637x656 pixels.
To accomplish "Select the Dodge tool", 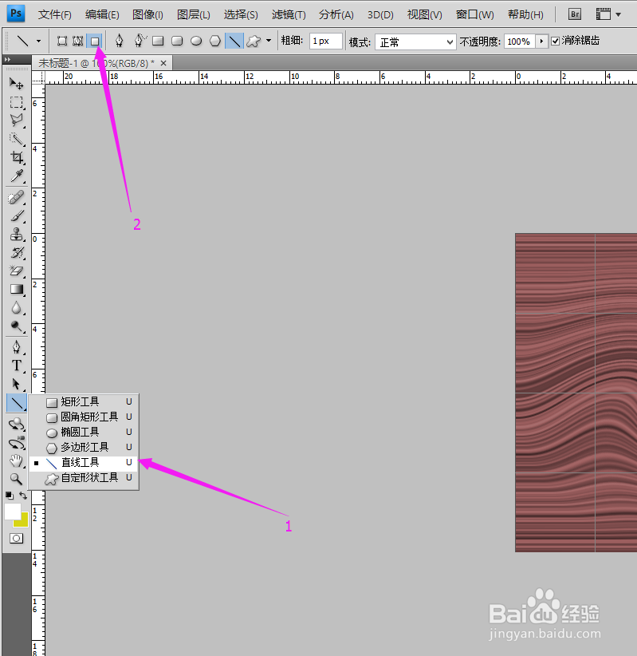I will pos(16,326).
